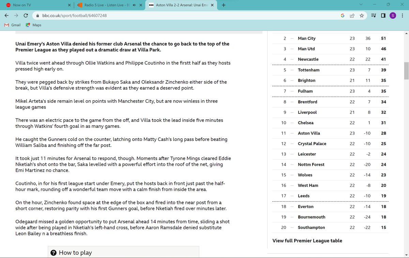
Task: Click Brighton team name
Action: coord(307,81)
